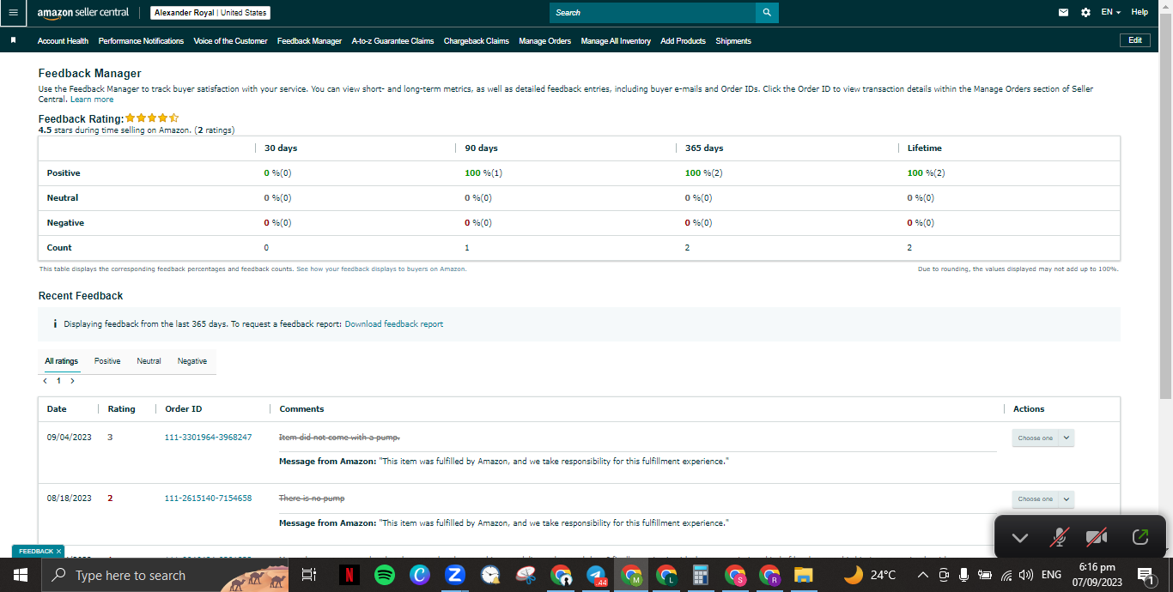Image resolution: width=1173 pixels, height=592 pixels.
Task: Open Manage All Inventory
Action: pyautogui.click(x=616, y=40)
